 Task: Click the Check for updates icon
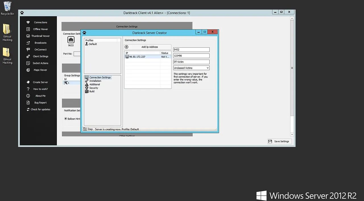click(28, 110)
